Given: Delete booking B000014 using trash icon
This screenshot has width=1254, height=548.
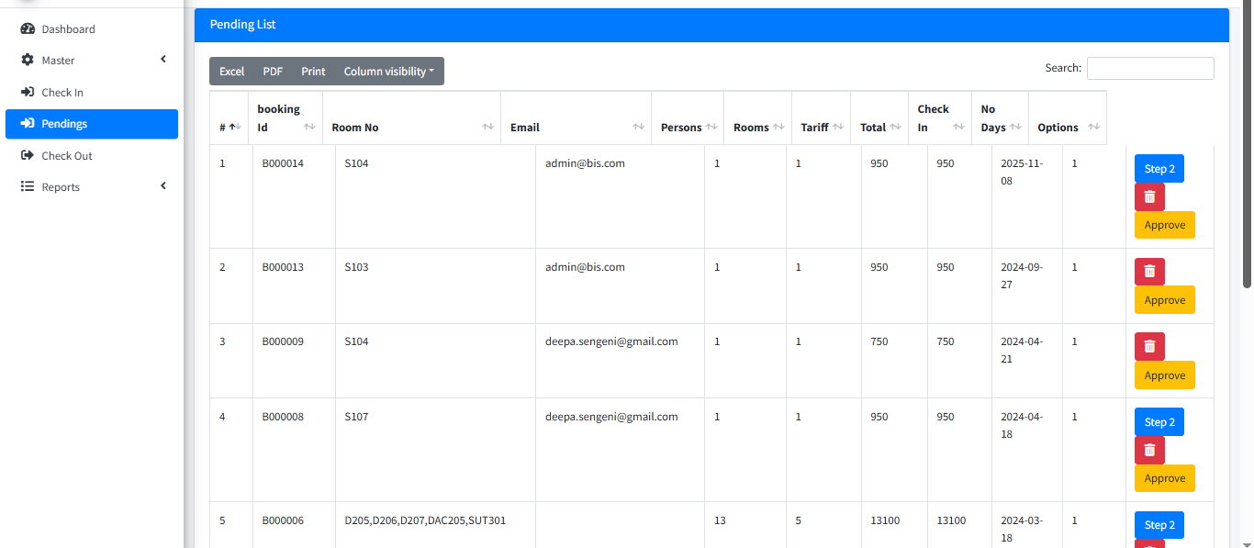Looking at the screenshot, I should click(1149, 197).
